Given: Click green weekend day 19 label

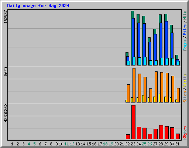Looking at the screenshot, I should 111,144.
